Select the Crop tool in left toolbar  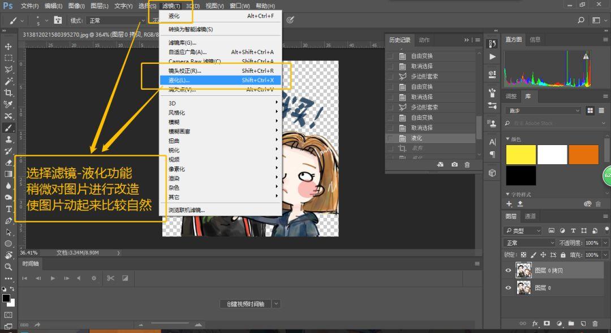(8, 93)
